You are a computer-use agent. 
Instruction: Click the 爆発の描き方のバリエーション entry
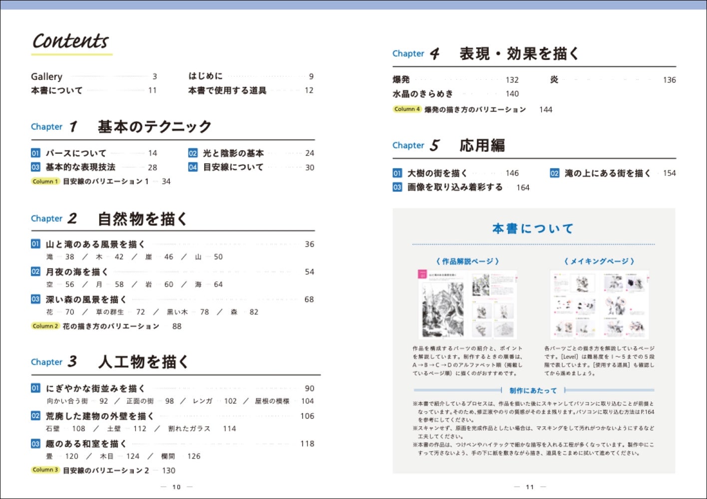coord(488,109)
